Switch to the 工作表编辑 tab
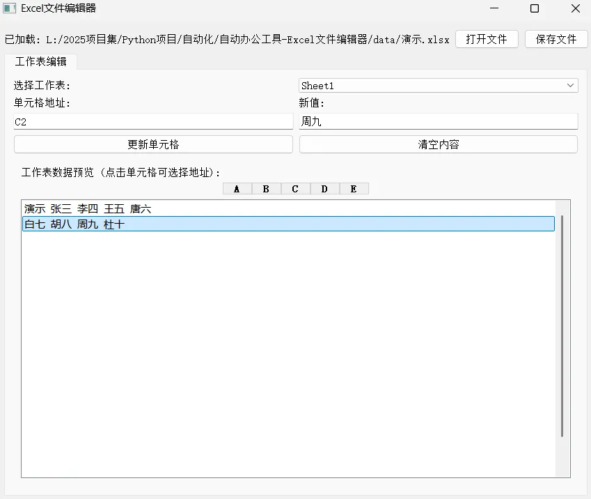Viewport: 591px width, 499px height. [39, 61]
